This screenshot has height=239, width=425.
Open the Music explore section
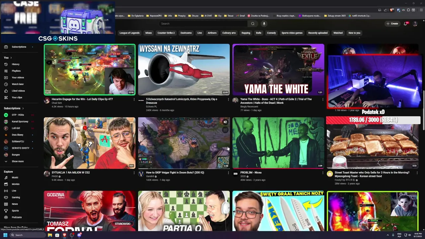point(15,178)
